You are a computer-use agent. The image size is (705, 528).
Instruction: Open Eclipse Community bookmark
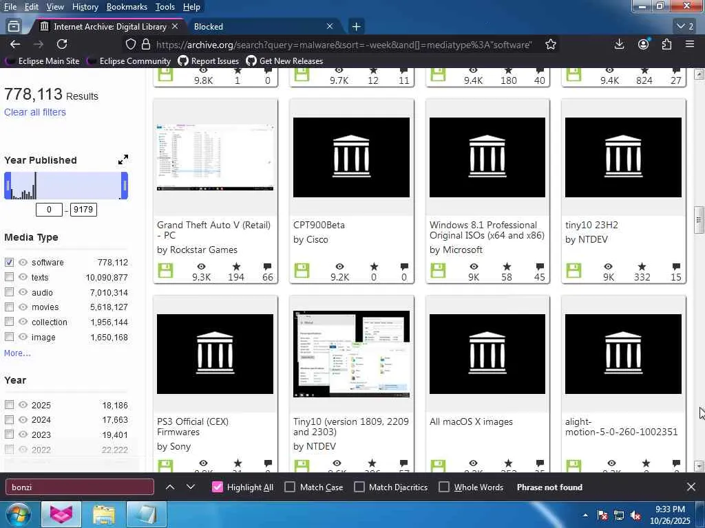click(x=129, y=61)
